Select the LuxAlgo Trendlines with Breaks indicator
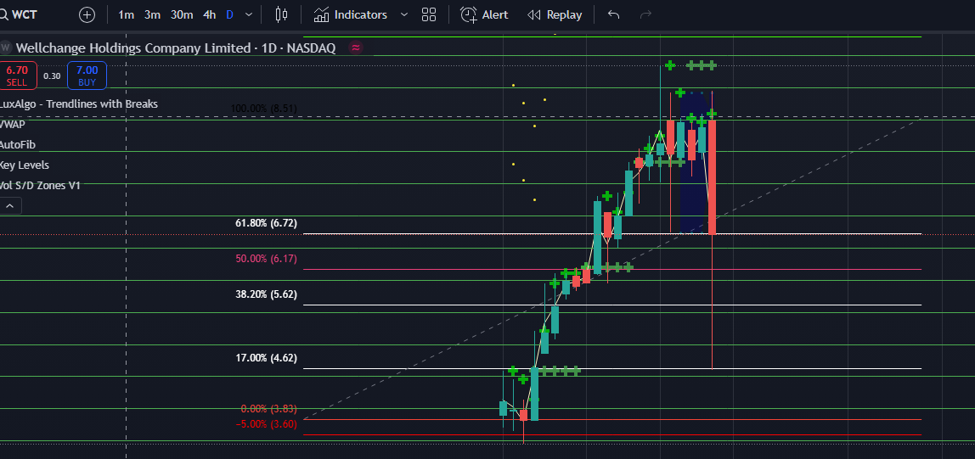 point(78,104)
